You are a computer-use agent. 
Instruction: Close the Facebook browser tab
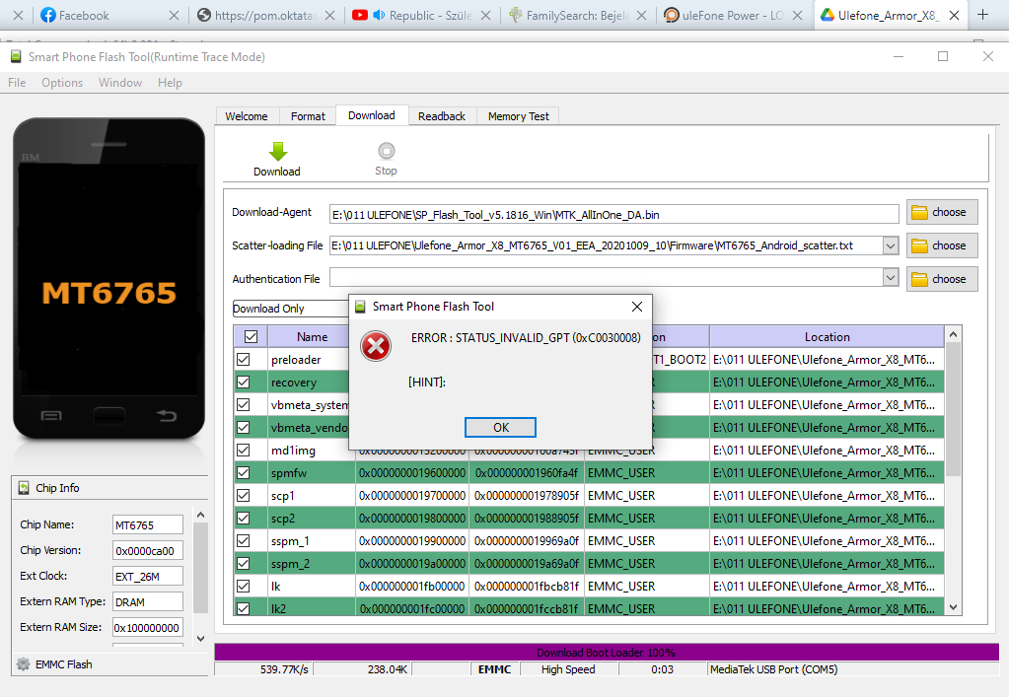(x=174, y=15)
